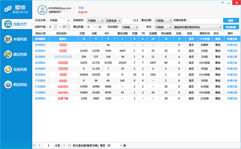Viewport: 241px width, 149px height.
Task: Open the 请选择你要匹配的网站 dropdown
Action: [x=198, y=27]
